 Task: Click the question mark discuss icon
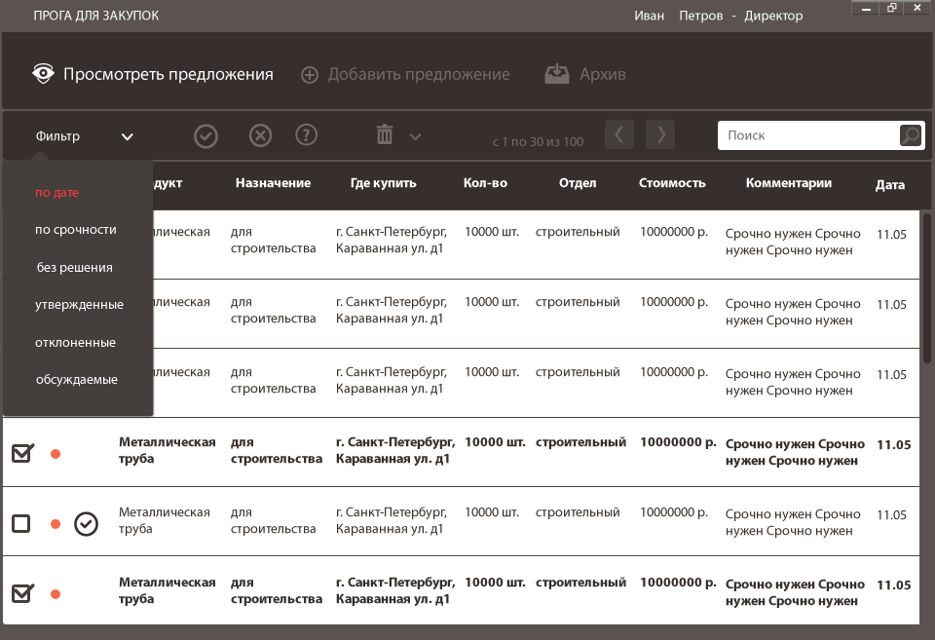[307, 135]
